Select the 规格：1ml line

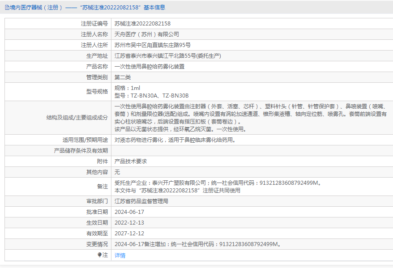tap(127, 88)
